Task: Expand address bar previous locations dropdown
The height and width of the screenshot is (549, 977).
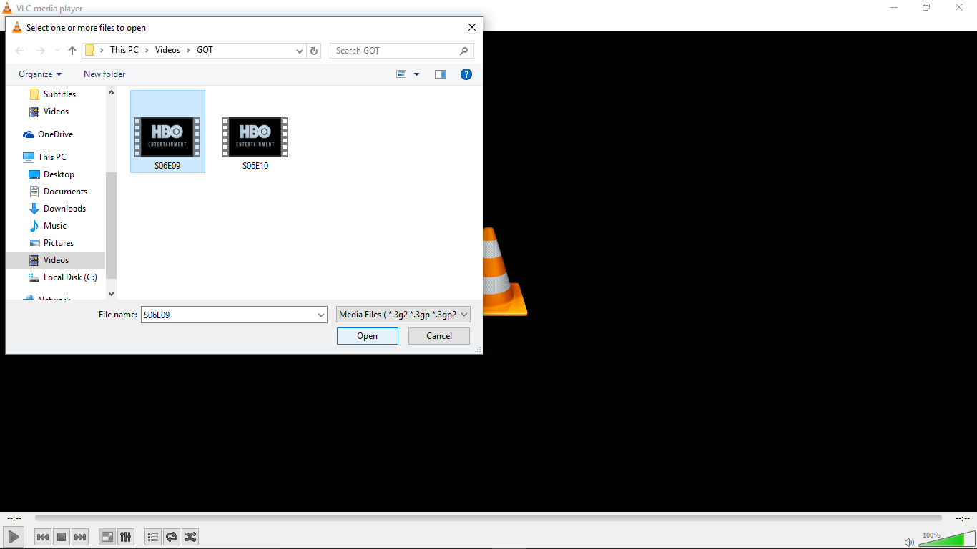Action: [x=300, y=51]
